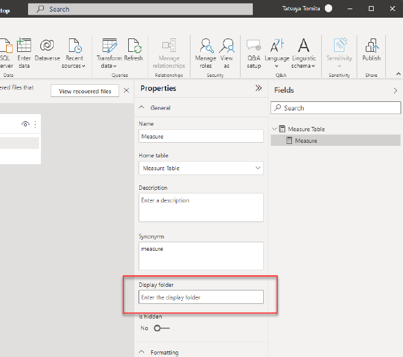
Task: Toggle the Is hidden switch
Action: (162, 328)
